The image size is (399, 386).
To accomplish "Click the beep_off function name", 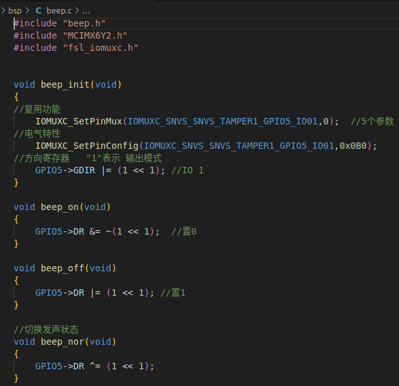I will [63, 268].
